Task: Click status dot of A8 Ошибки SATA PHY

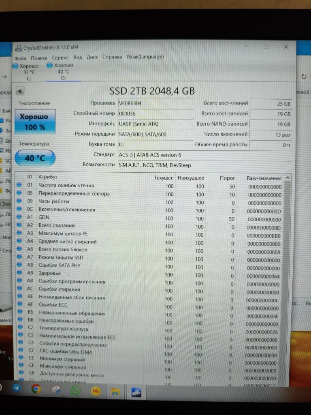Action: (19, 265)
